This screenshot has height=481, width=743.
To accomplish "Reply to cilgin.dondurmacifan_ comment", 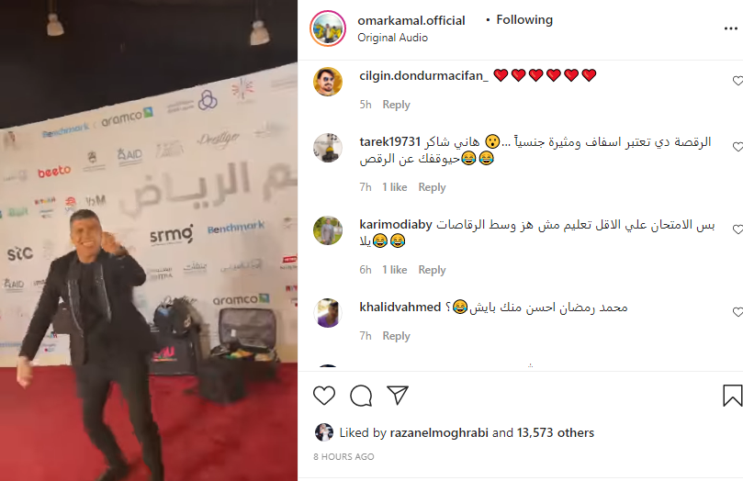I will point(396,105).
